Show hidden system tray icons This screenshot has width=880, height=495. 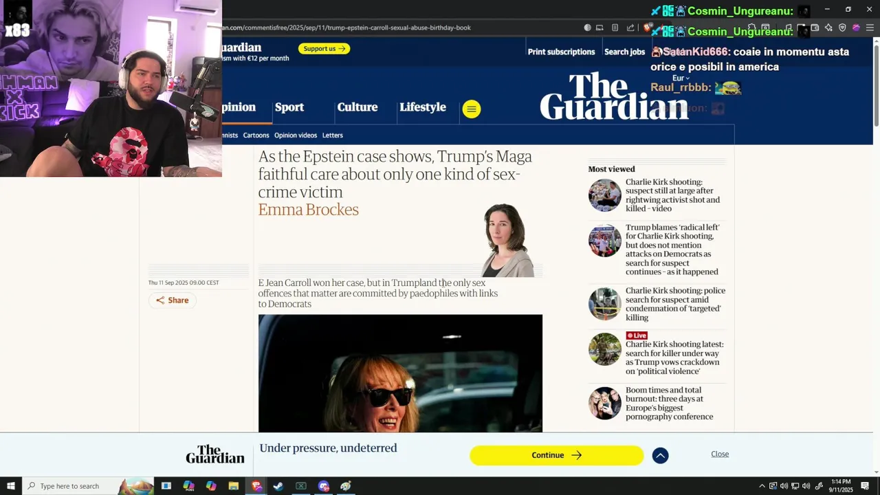pyautogui.click(x=762, y=486)
